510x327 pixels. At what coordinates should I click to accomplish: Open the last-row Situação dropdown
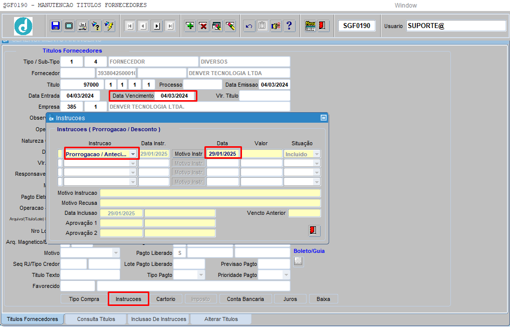click(x=317, y=182)
